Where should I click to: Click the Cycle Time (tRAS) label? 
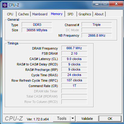click(45, 75)
